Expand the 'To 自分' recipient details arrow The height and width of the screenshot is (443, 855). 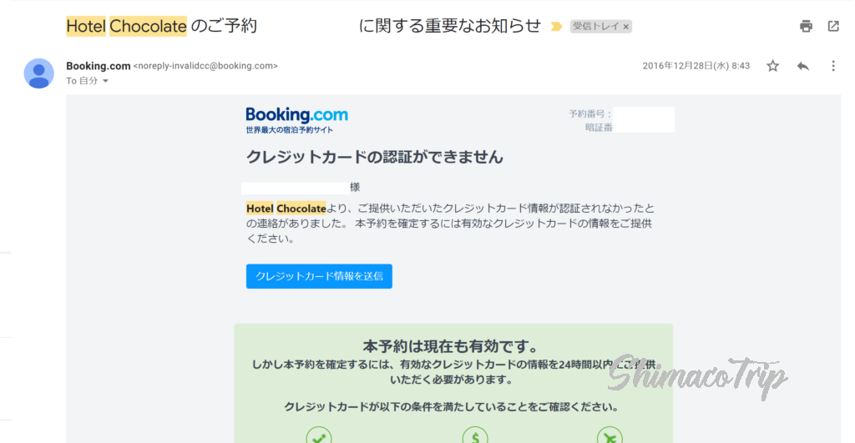point(105,81)
